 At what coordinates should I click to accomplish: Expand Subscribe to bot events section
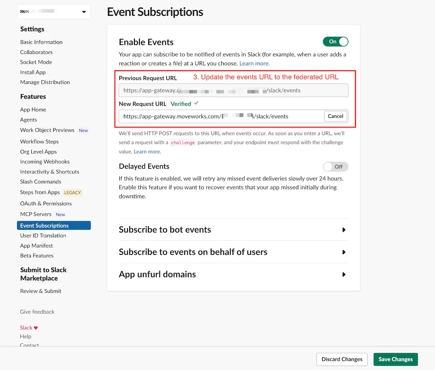[x=233, y=230]
